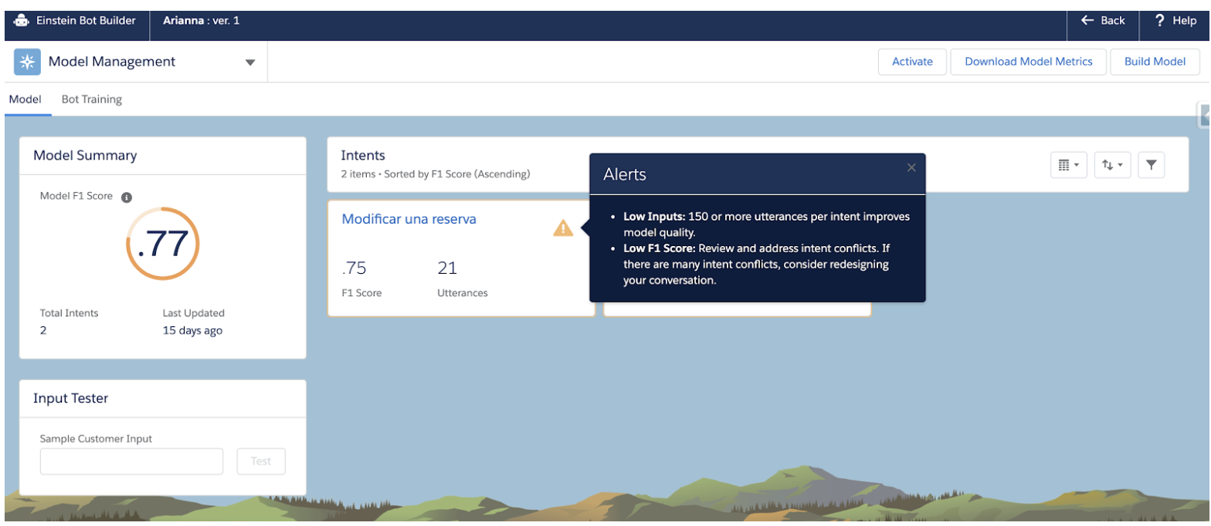Expand the side panel handle at right edge
Image resolution: width=1211 pixels, height=526 pixels.
1204,115
